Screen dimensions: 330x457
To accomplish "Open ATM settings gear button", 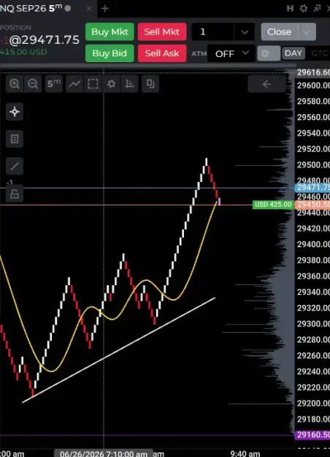I will tap(268, 53).
